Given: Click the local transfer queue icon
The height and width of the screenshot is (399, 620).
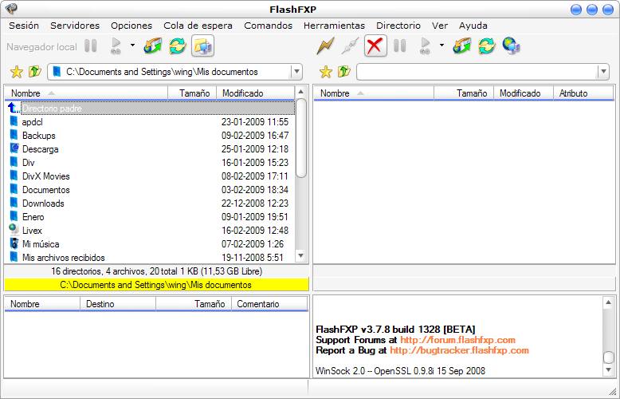Looking at the screenshot, I should 152,46.
